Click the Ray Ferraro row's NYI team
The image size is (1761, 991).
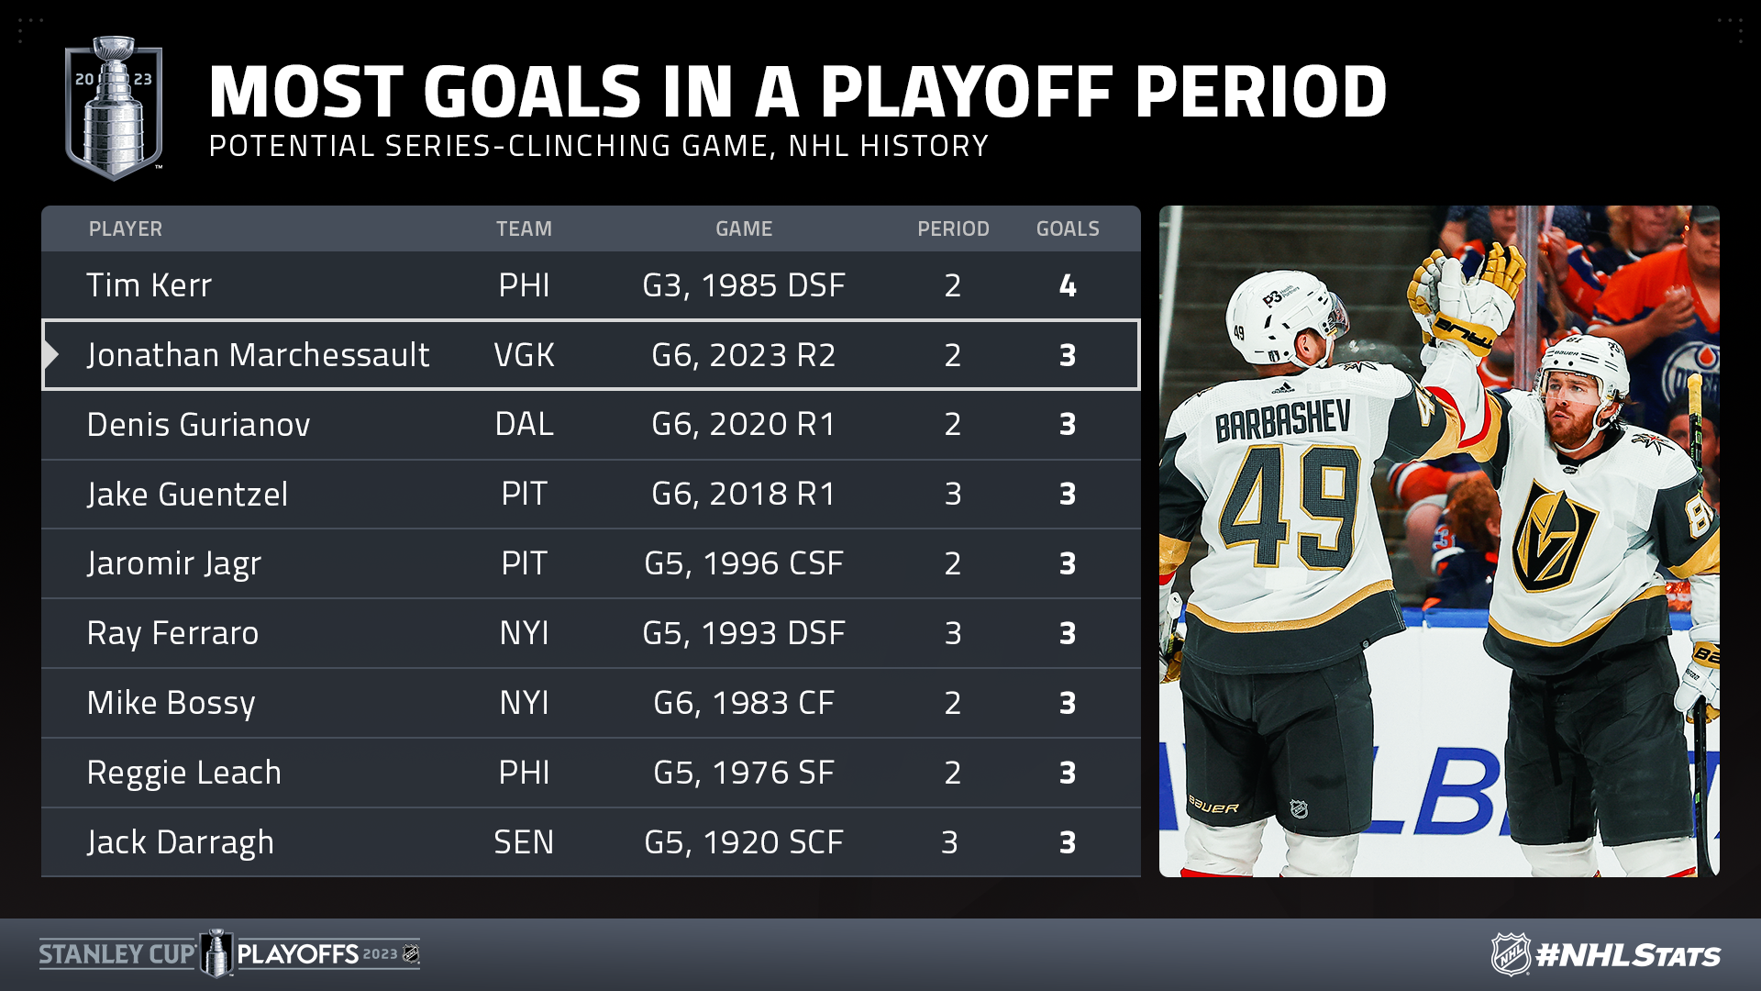click(x=524, y=633)
